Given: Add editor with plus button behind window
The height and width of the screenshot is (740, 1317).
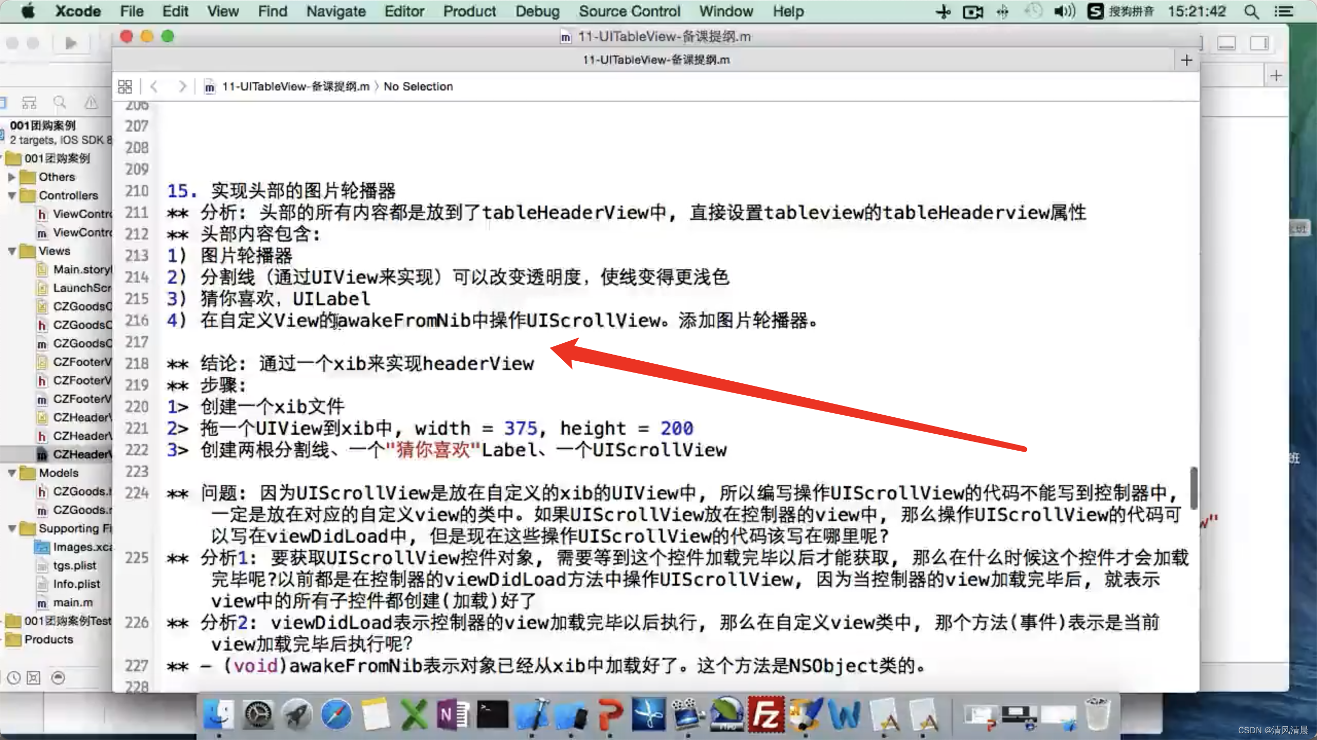Looking at the screenshot, I should point(1276,76).
